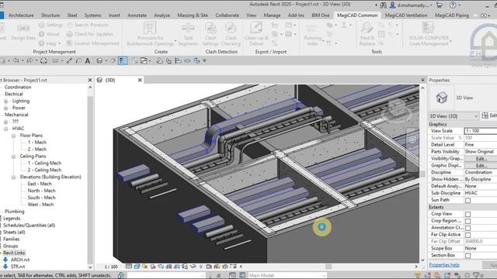Click the shopping cart icon in title bar

(440, 5)
